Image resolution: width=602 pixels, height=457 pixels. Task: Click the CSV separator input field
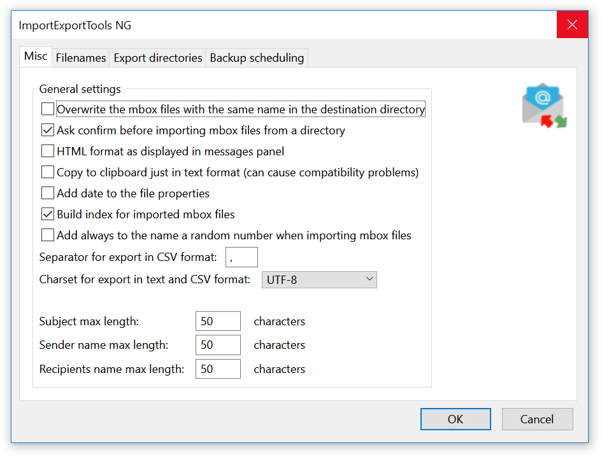tap(241, 257)
